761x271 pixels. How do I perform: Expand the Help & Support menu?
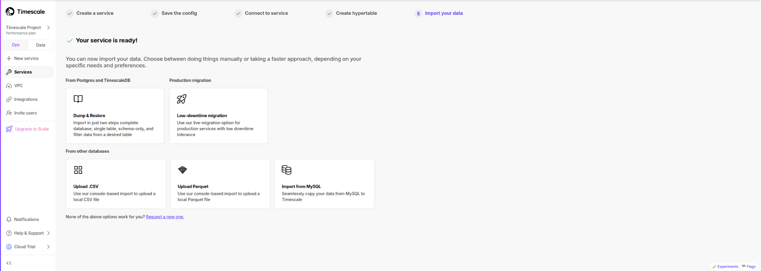pyautogui.click(x=48, y=233)
